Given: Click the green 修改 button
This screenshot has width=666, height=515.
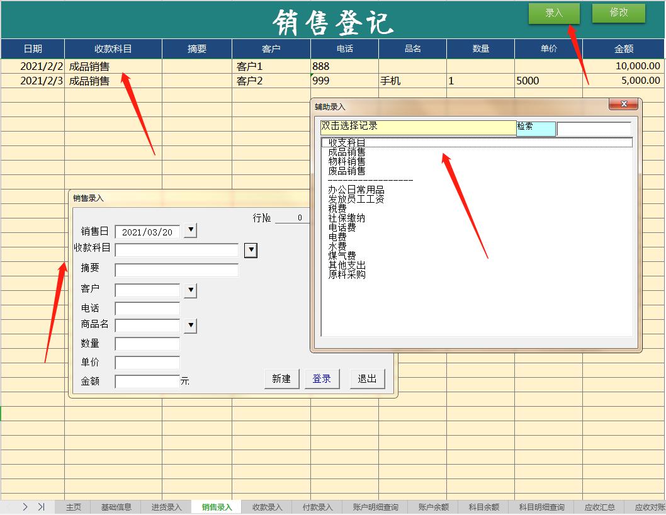Looking at the screenshot, I should (x=618, y=13).
